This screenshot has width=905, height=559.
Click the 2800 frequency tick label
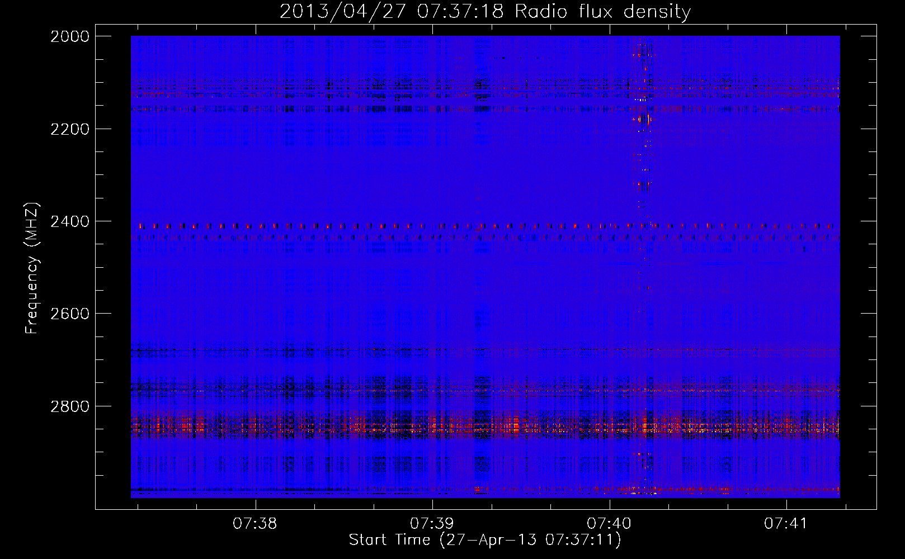[70, 406]
